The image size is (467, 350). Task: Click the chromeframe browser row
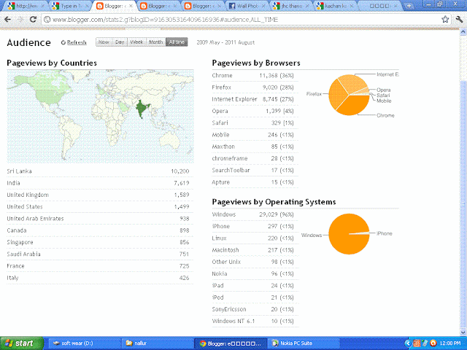coord(255,158)
